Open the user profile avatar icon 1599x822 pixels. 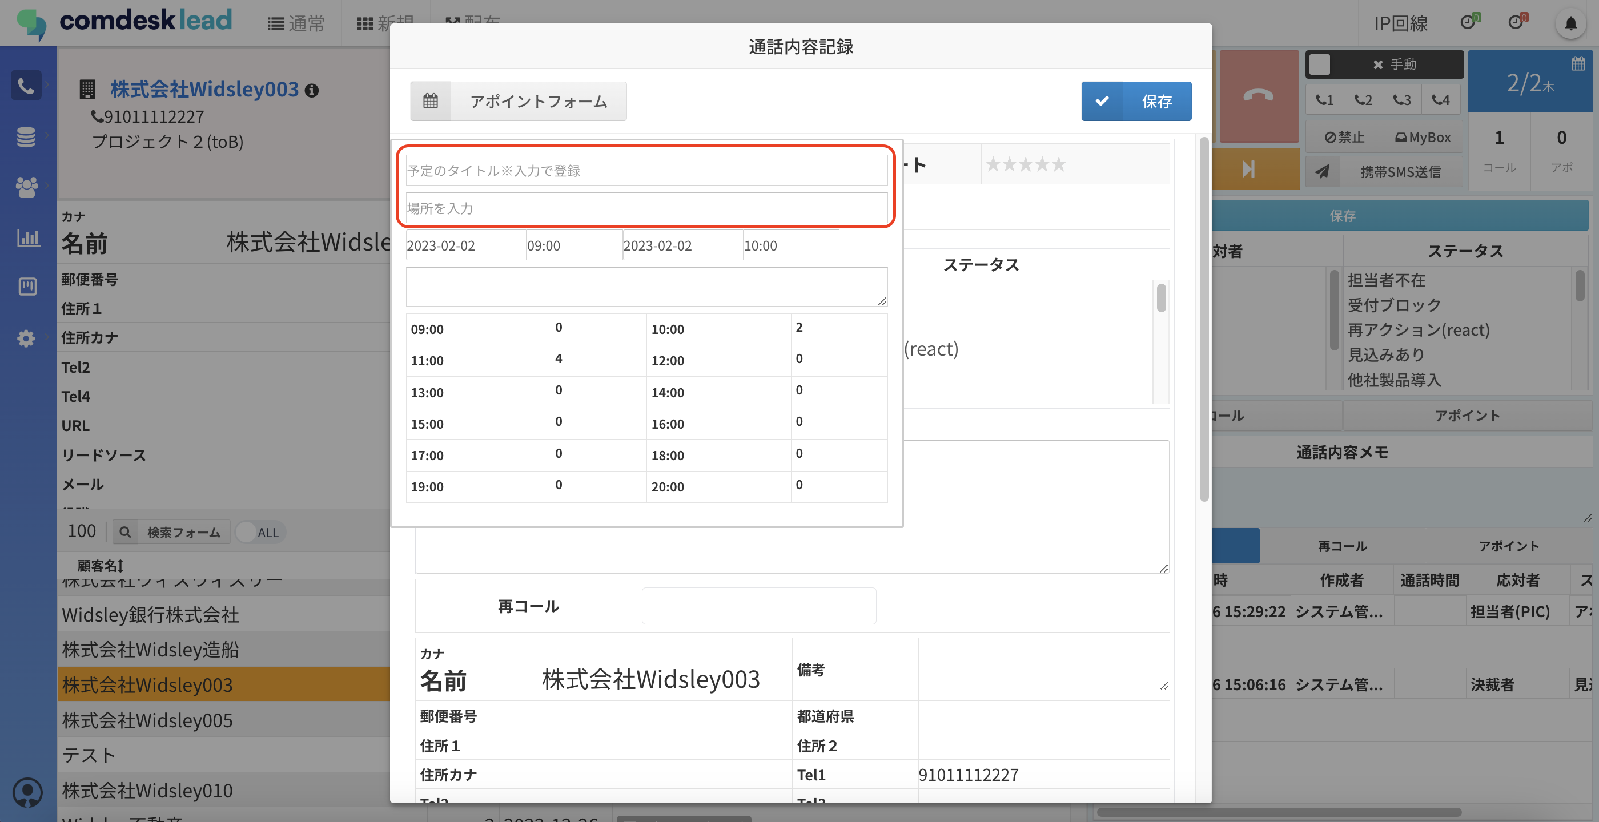pyautogui.click(x=27, y=792)
